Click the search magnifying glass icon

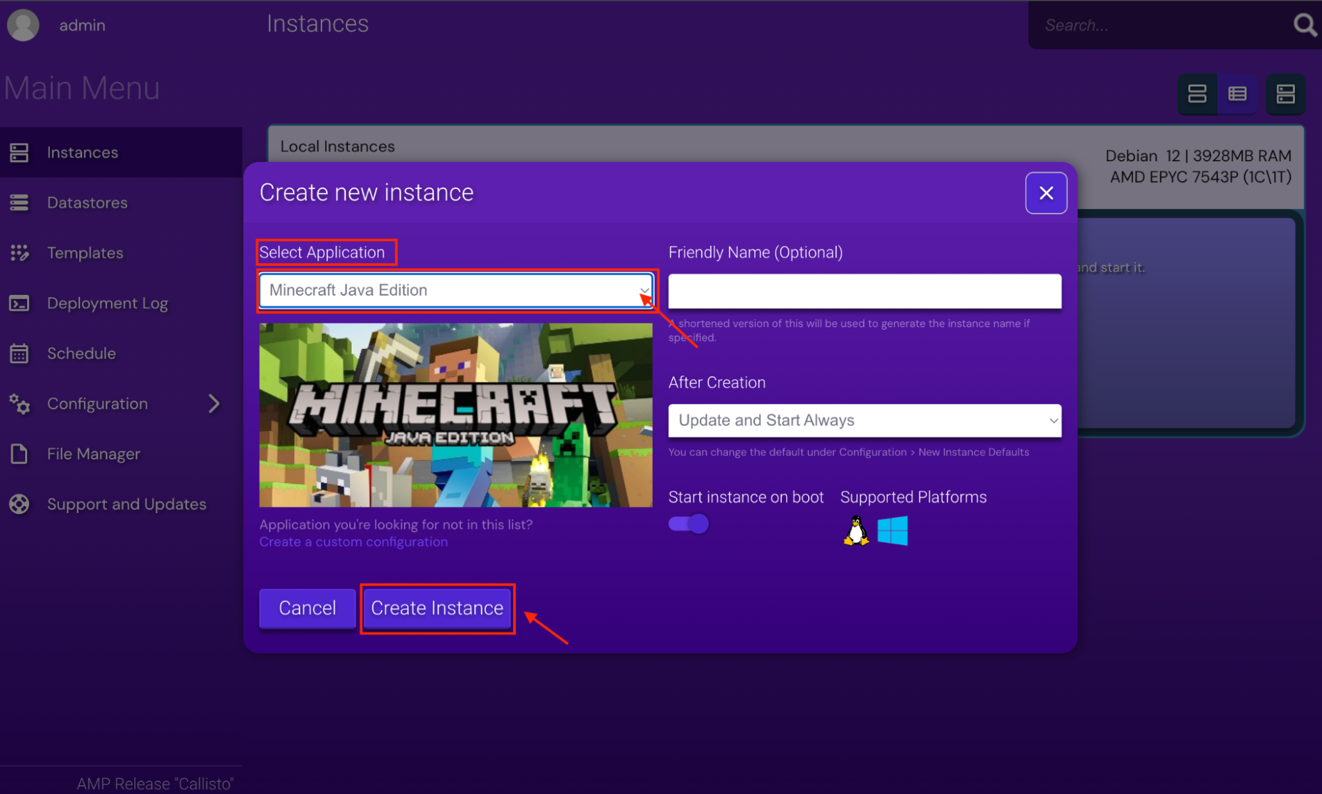(x=1302, y=24)
